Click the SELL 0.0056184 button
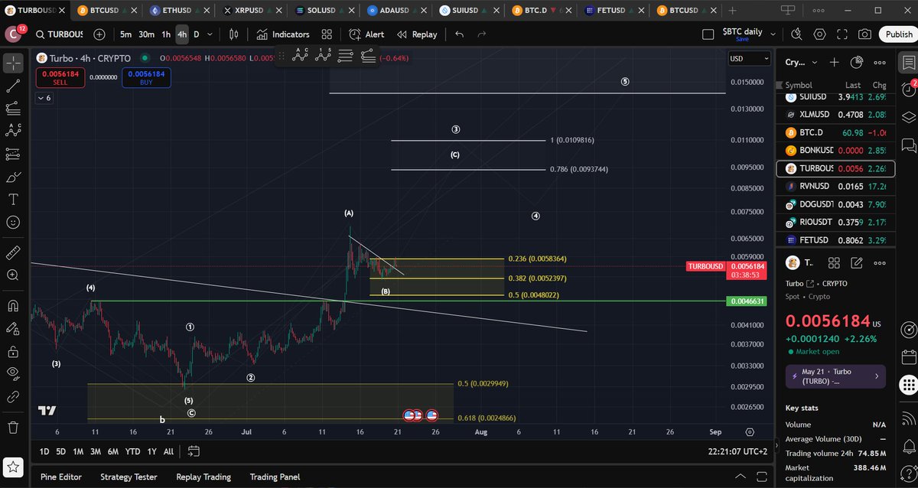Image resolution: width=918 pixels, height=488 pixels. [x=60, y=78]
